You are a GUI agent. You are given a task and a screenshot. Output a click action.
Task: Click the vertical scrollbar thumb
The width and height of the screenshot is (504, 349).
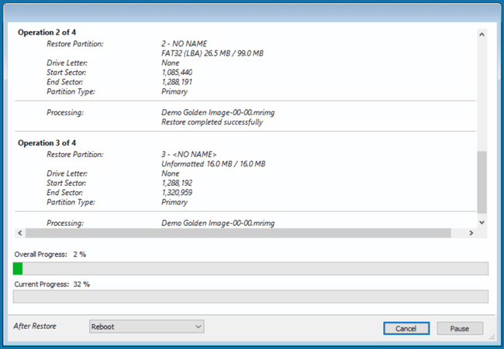(x=482, y=182)
